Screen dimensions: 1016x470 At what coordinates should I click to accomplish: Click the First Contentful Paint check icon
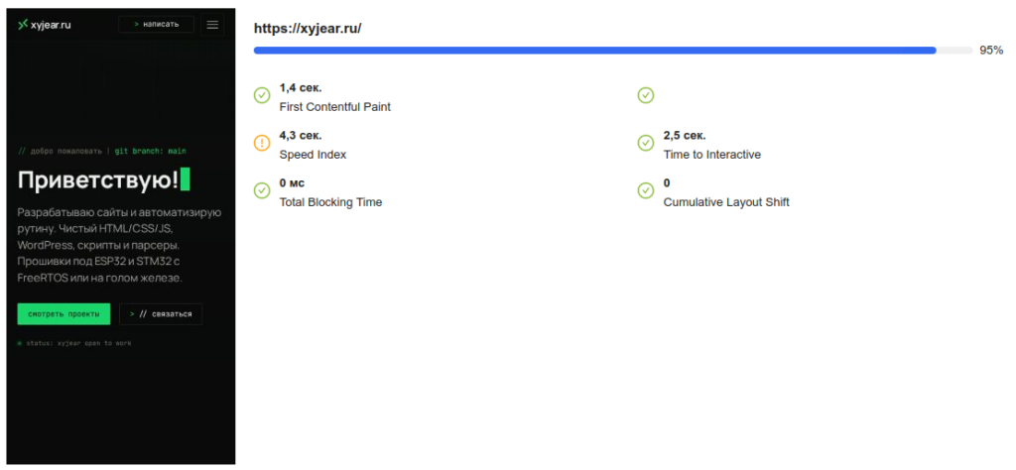261,95
